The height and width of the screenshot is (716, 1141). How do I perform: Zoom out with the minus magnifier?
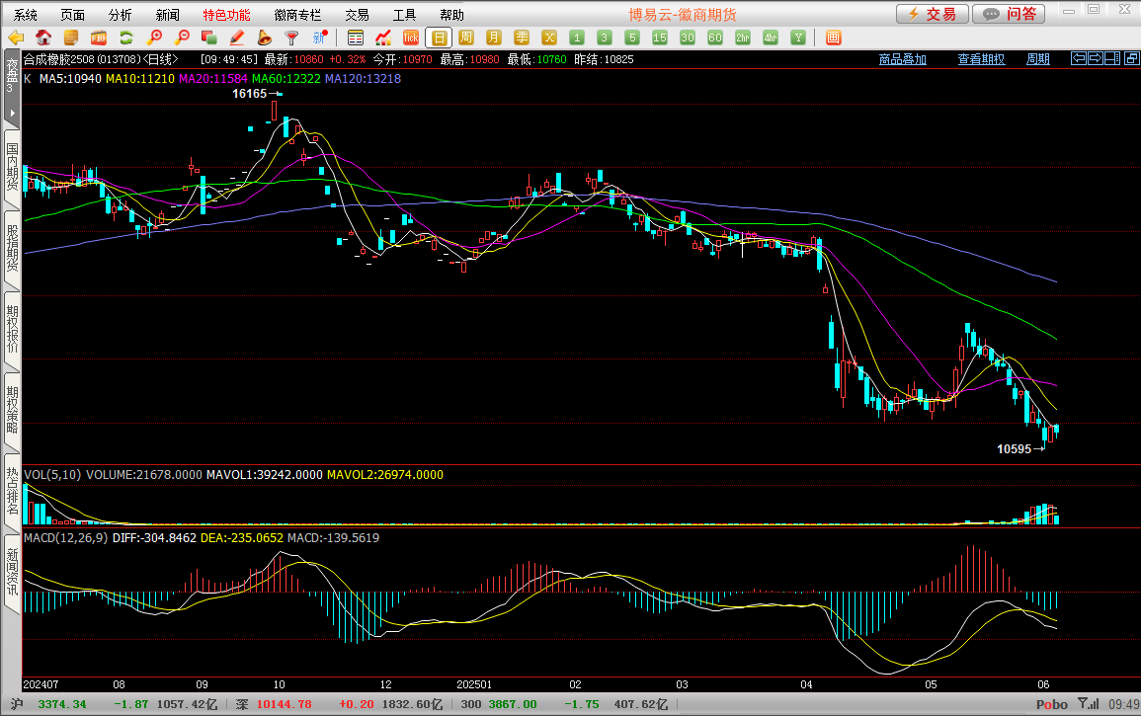[182, 38]
